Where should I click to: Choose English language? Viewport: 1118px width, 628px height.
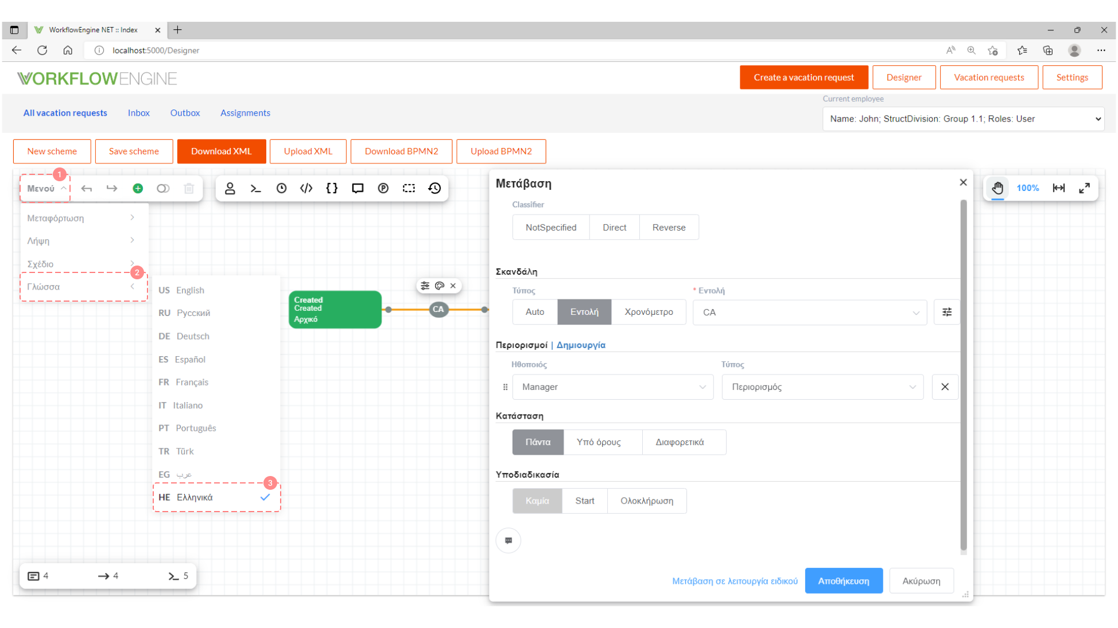[216, 290]
